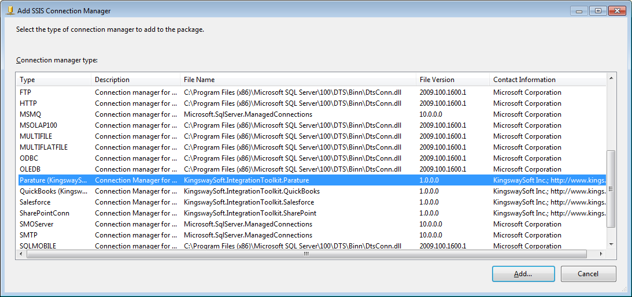
Task: Click the Add... button
Action: tap(523, 274)
